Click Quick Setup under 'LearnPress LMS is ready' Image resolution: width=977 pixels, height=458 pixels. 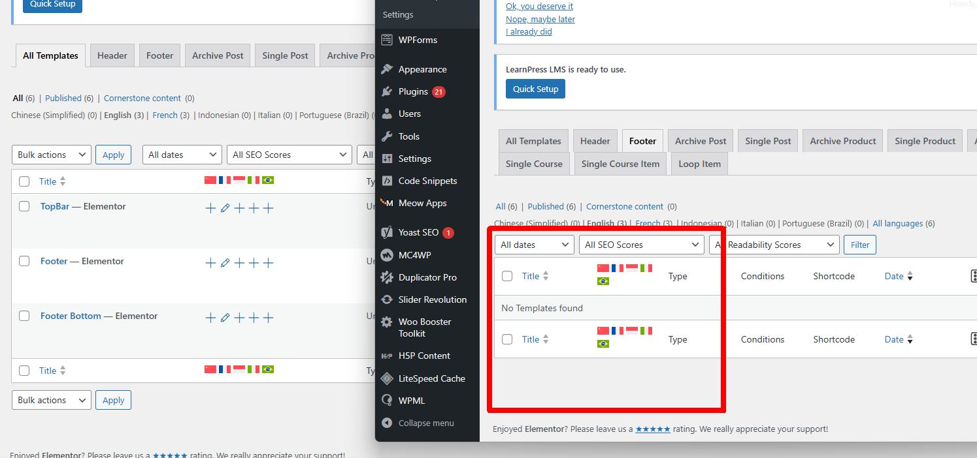[x=535, y=89]
